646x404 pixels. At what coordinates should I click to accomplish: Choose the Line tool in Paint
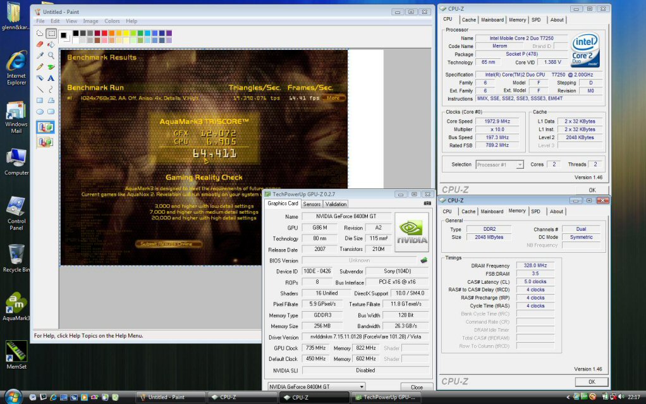(40, 89)
